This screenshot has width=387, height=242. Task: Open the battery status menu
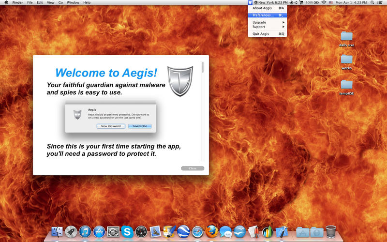pyautogui.click(x=316, y=2)
